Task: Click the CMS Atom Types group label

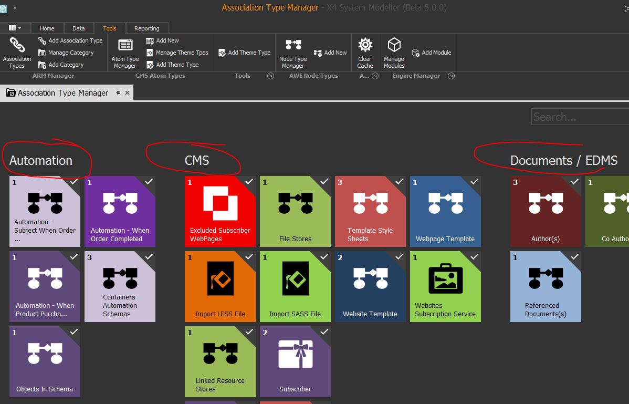Action: point(161,76)
